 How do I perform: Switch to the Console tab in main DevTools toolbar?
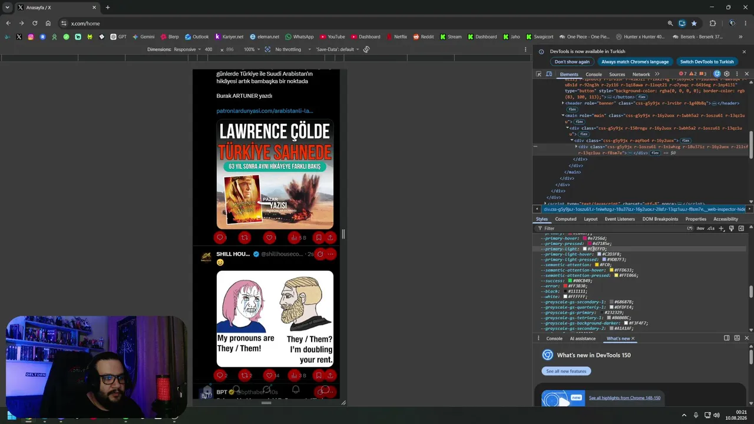coord(594,75)
